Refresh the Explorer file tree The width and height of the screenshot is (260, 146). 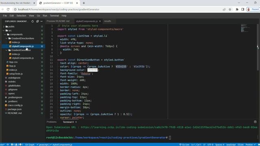tap(32, 21)
